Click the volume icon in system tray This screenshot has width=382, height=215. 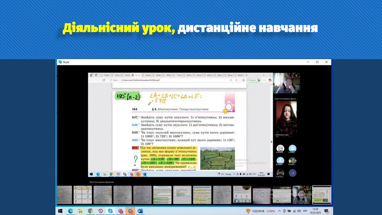pyautogui.click(x=299, y=211)
